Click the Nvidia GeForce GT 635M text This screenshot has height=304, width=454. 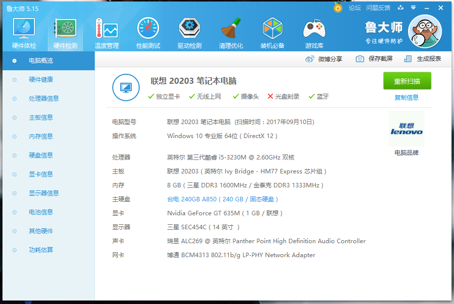tap(225, 213)
